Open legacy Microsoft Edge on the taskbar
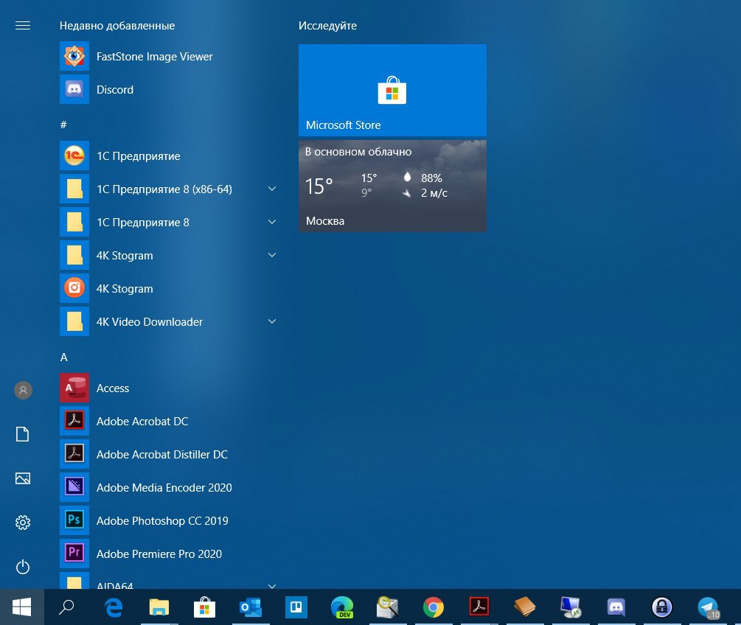 [114, 607]
